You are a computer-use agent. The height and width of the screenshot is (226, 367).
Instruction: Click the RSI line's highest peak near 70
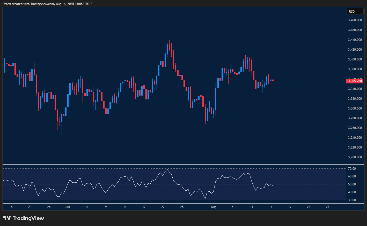167,169
